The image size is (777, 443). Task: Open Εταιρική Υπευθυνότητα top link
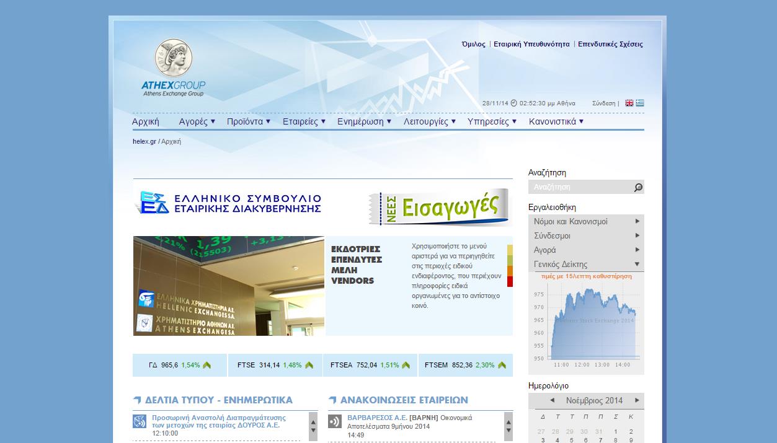coord(531,45)
